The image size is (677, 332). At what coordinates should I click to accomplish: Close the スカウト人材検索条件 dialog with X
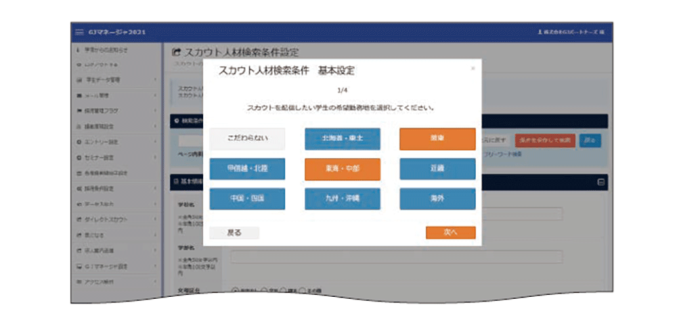click(473, 68)
